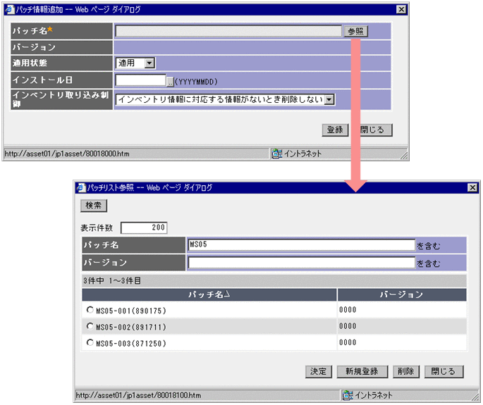The height and width of the screenshot is (405, 483).
Task: Click the text MS05-002(891711)
Action: coord(131,327)
